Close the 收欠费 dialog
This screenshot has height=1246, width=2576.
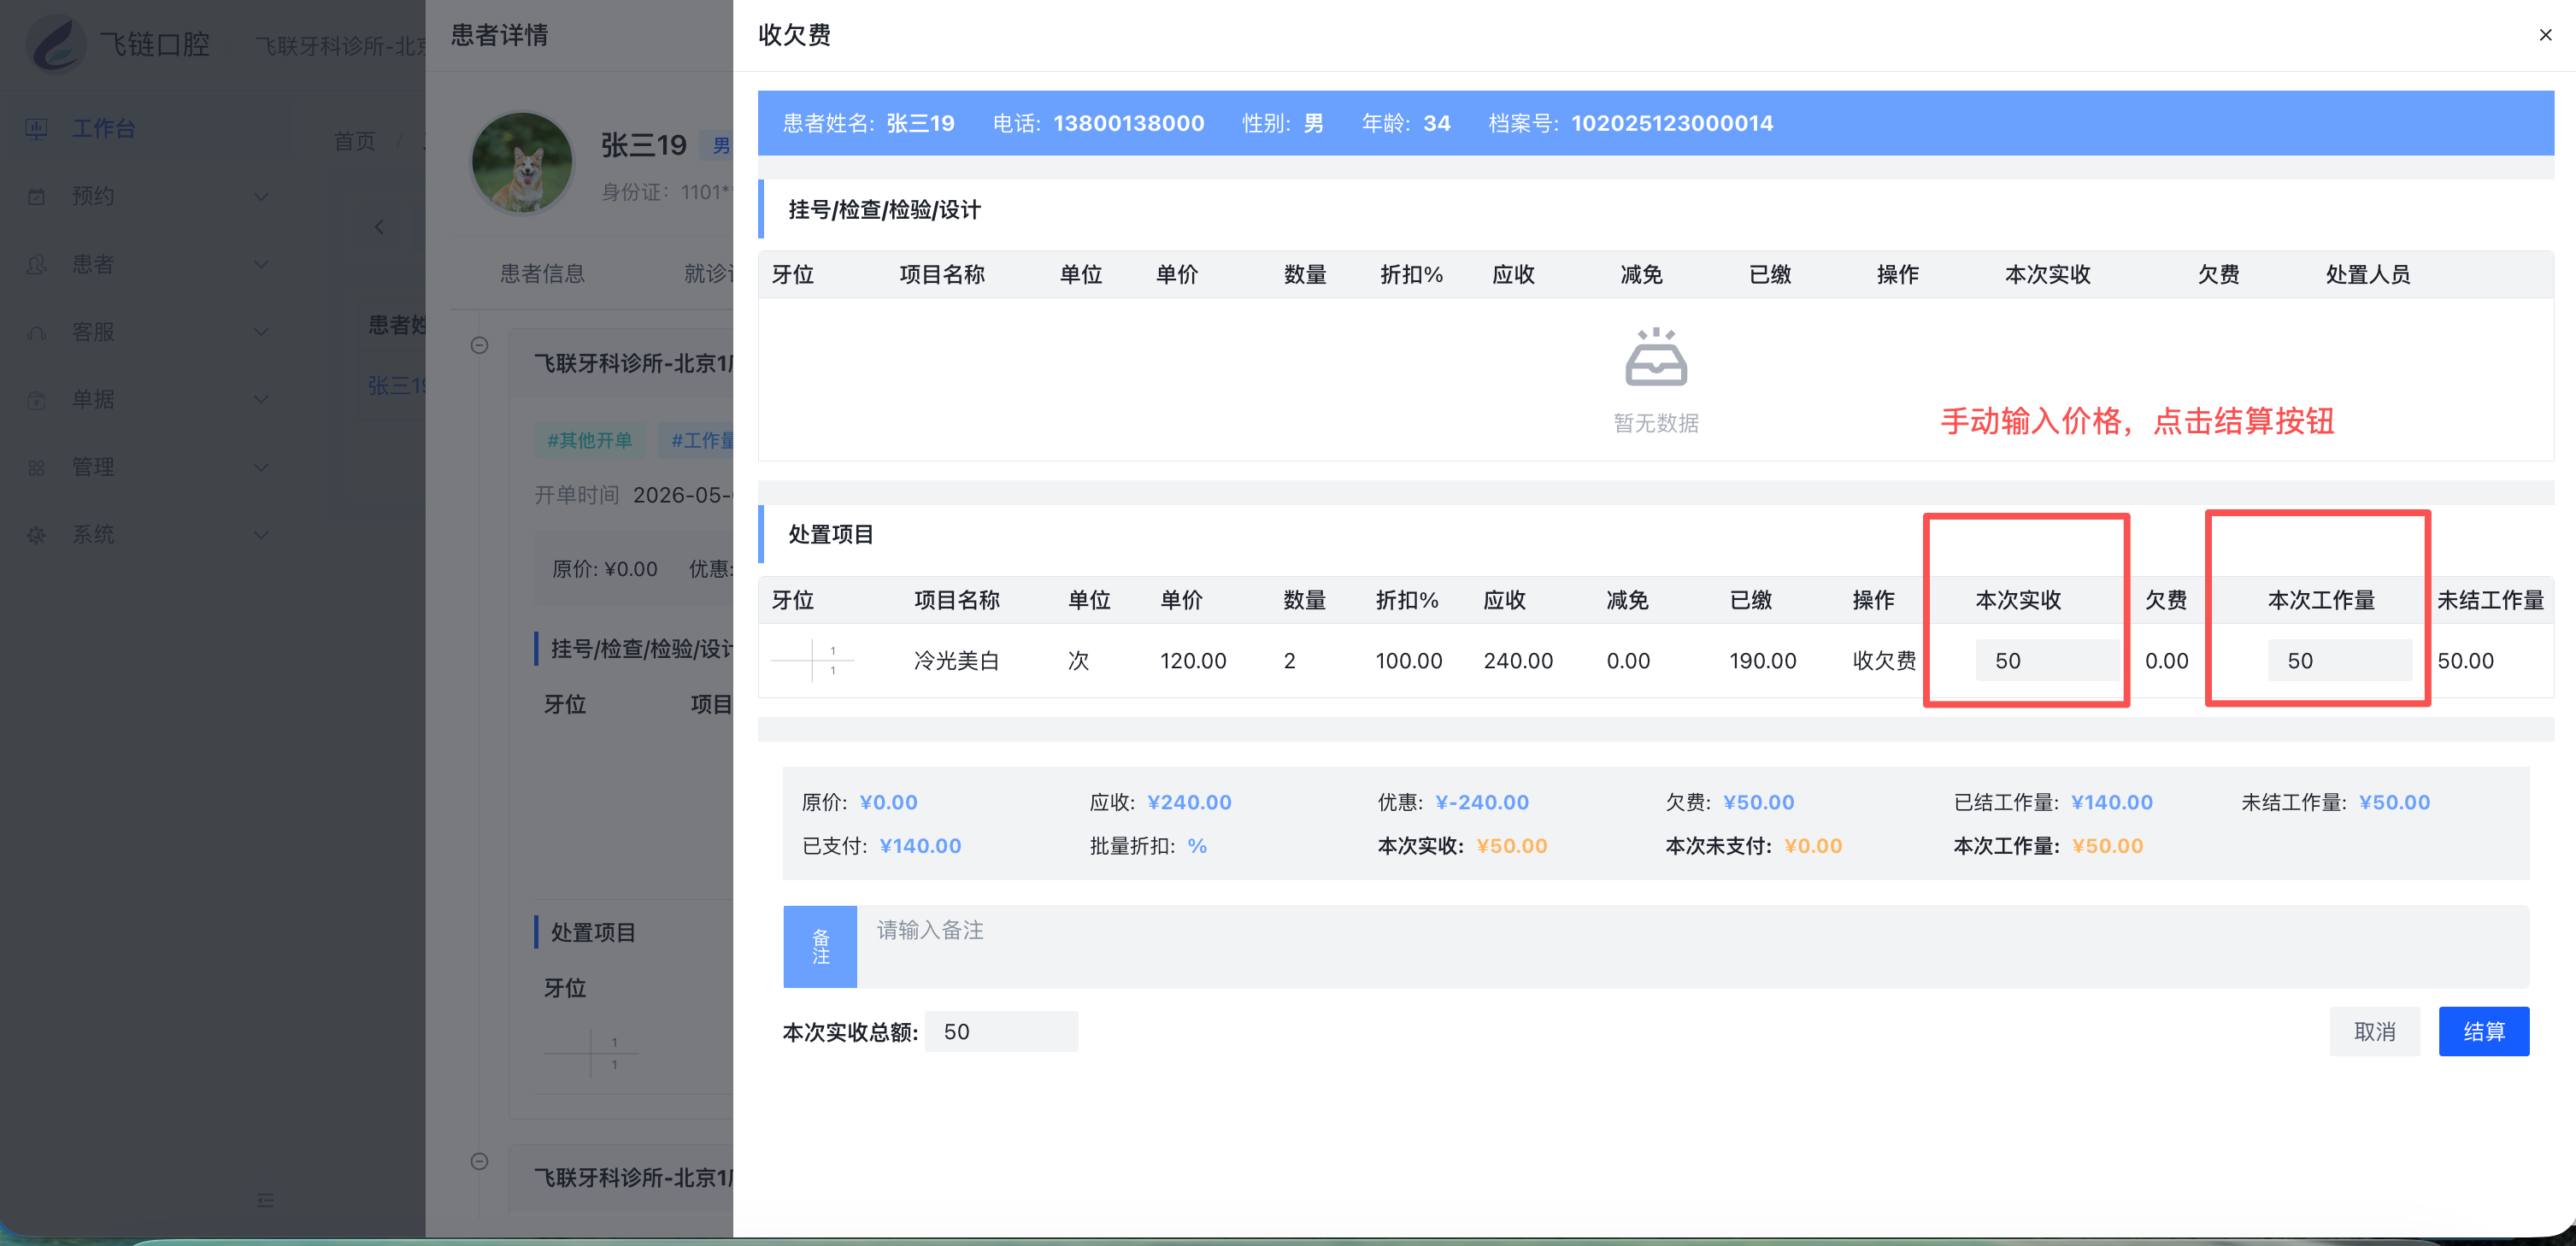tap(2545, 35)
